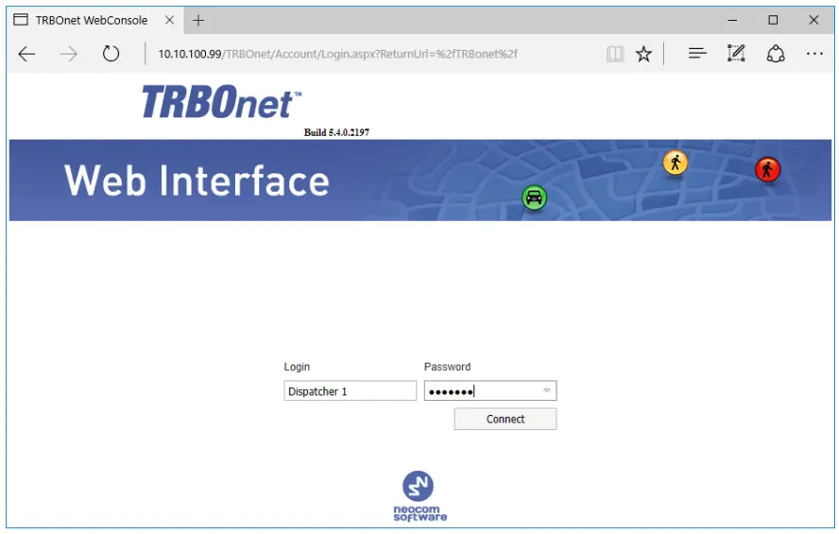Close the TRBOnet WebConsole tab
Screen dimensions: 839x534
click(170, 20)
